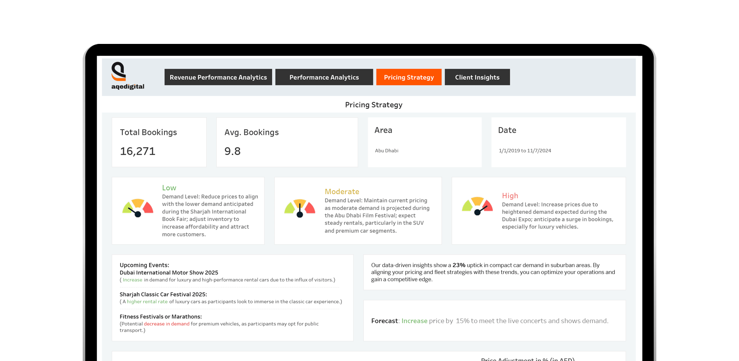The image size is (739, 361).
Task: Open the Revenue Performance Analytics tab
Action: (x=218, y=77)
